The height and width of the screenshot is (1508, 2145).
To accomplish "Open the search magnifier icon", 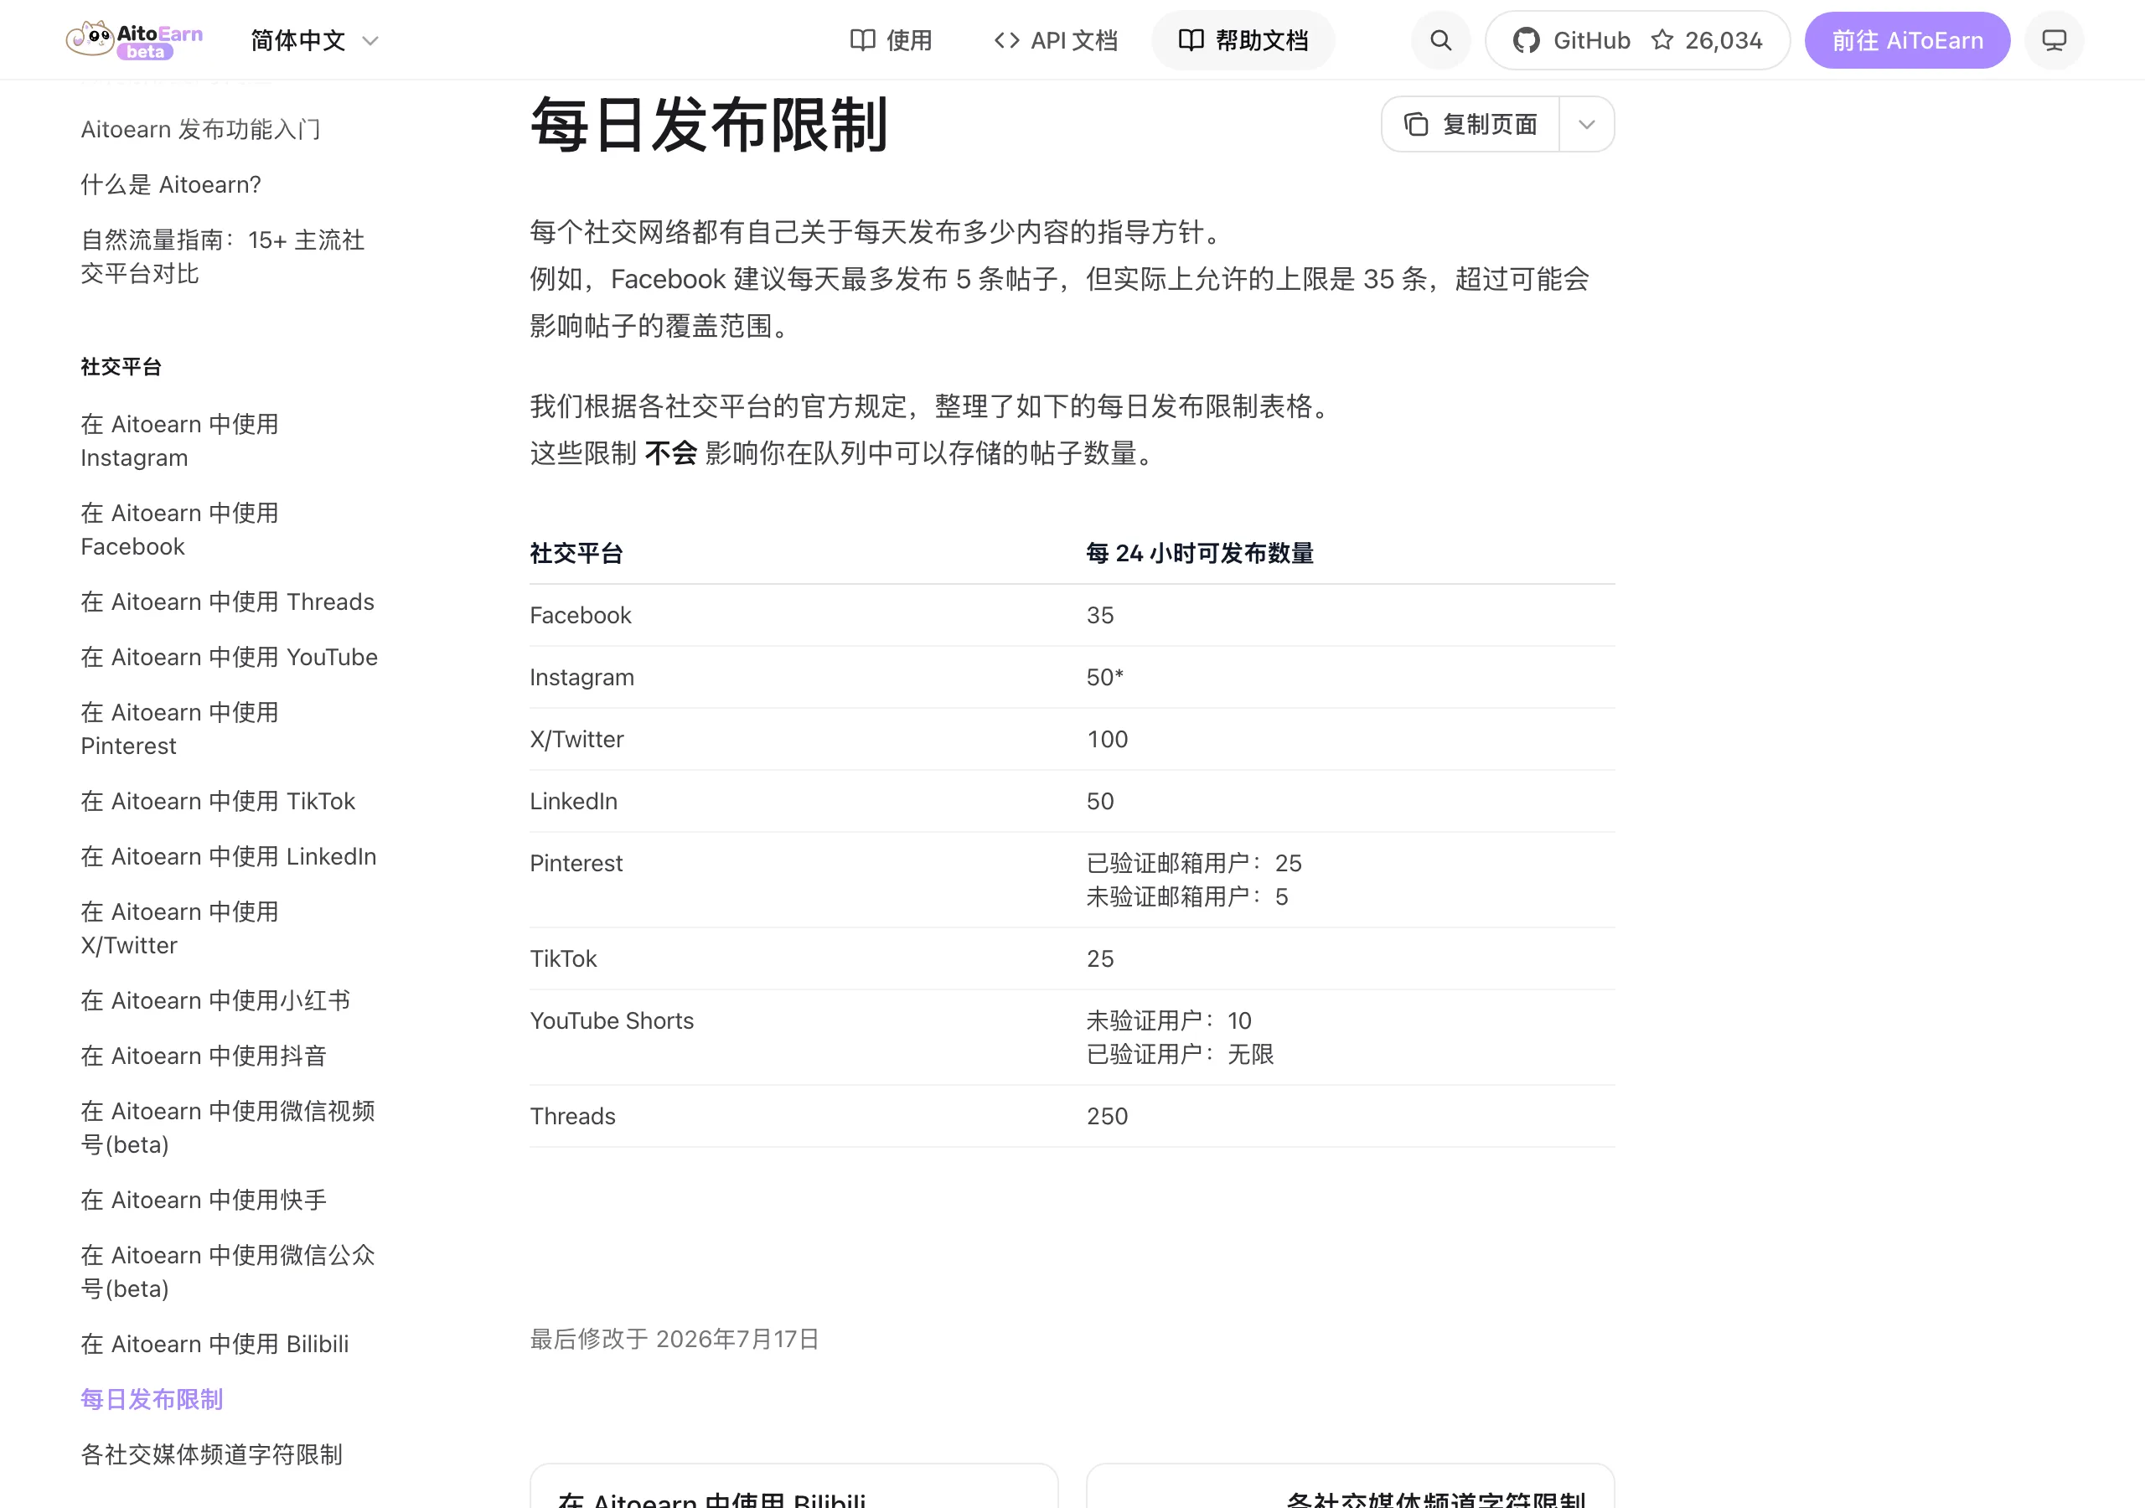I will click(x=1440, y=40).
